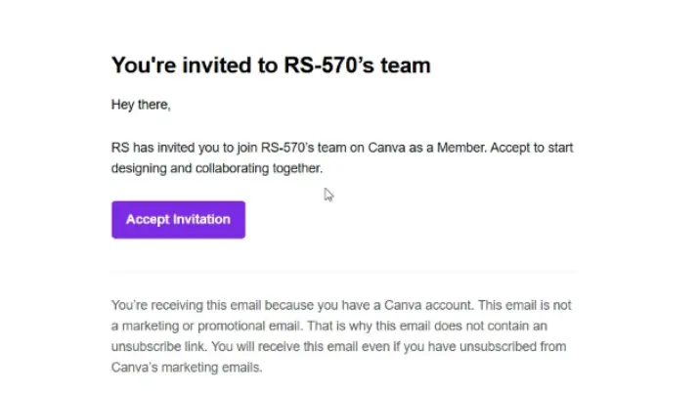699x394 pixels.
Task: Click the words "unsubscribe link" in the footer
Action: click(x=157, y=347)
